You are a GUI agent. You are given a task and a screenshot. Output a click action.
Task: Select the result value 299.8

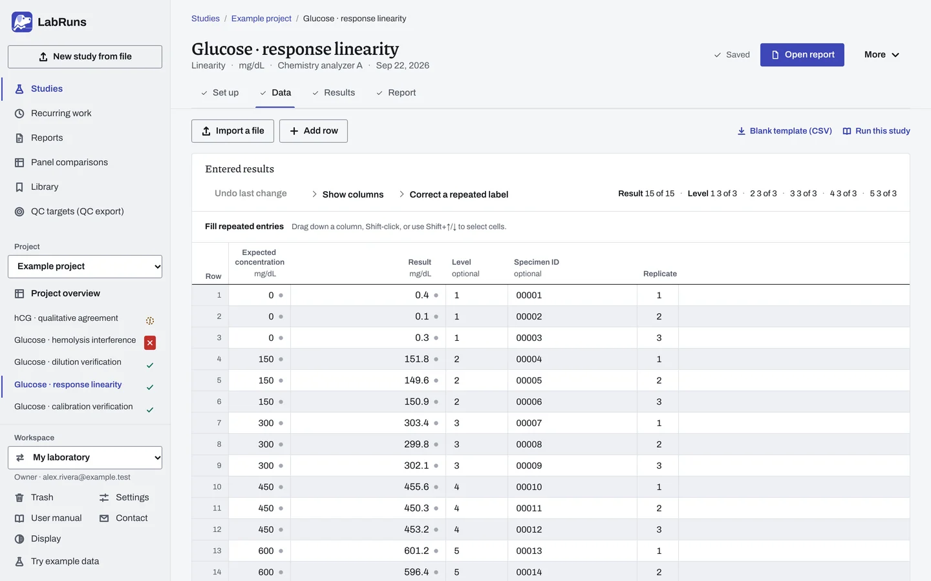coord(416,445)
